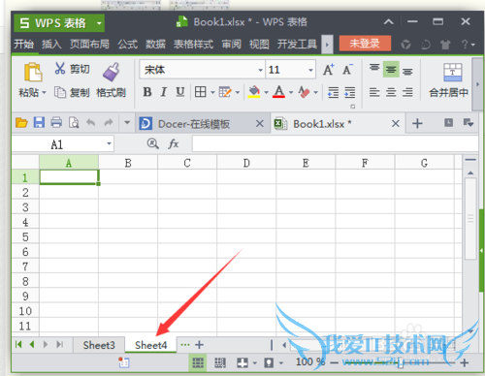485x376 pixels.
Task: Add a new worksheet
Action: tap(200, 345)
